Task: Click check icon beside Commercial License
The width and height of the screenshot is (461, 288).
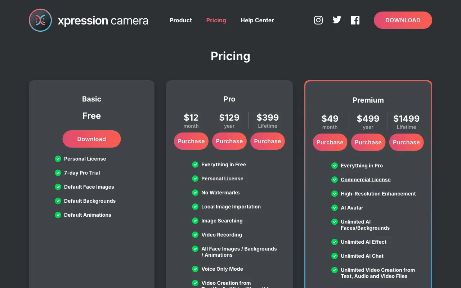Action: pos(335,180)
